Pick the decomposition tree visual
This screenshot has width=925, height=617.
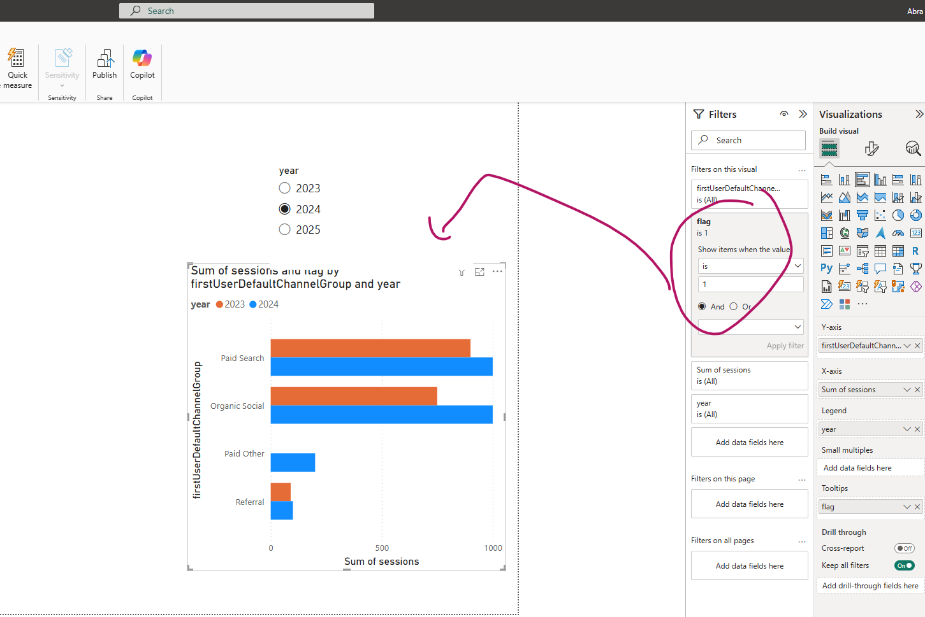(x=863, y=269)
